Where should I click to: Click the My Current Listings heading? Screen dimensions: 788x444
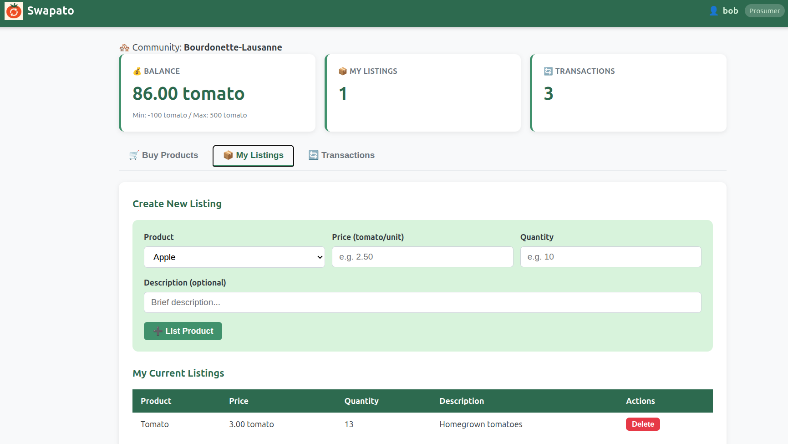click(178, 373)
